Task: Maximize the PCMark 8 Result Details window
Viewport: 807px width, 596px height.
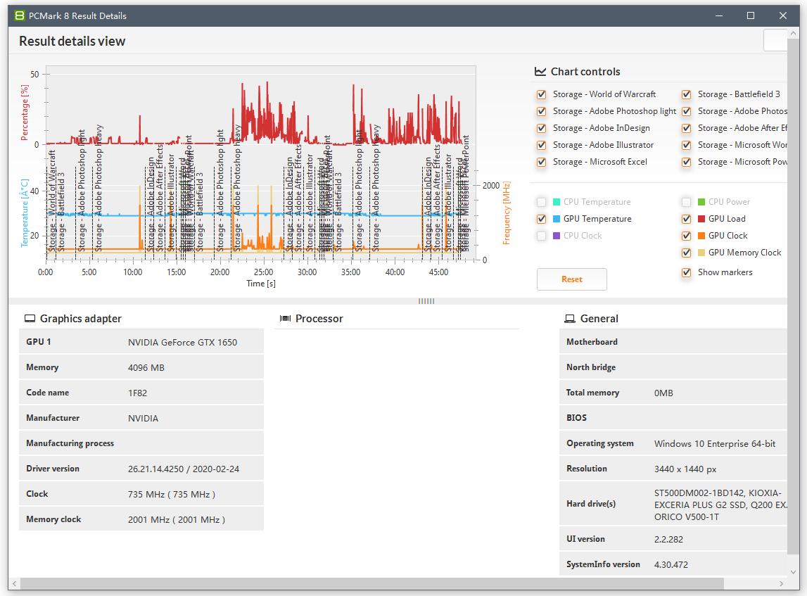Action: (x=751, y=15)
